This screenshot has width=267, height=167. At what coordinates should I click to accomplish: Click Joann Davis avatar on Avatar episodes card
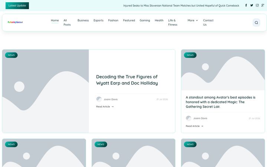point(188,118)
